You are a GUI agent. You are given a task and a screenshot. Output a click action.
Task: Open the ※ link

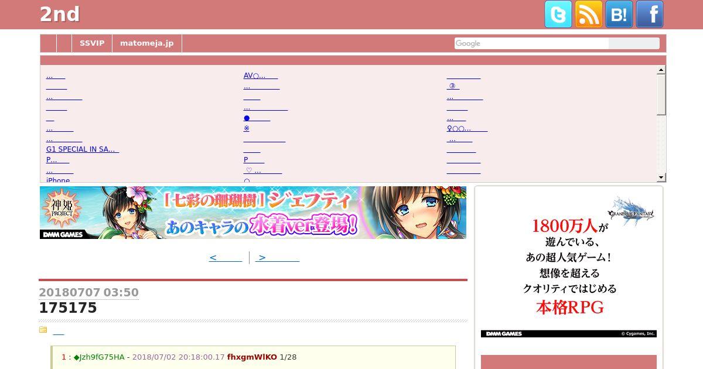pos(247,128)
